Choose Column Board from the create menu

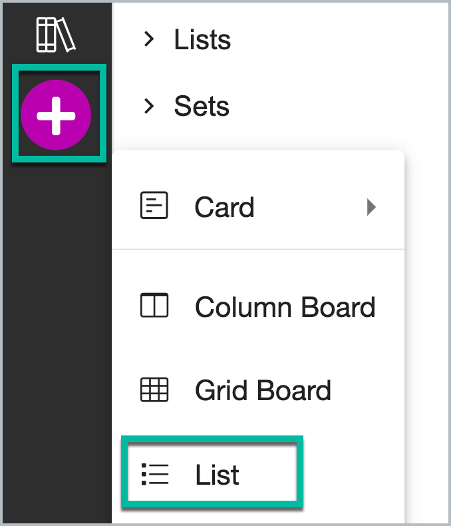(258, 306)
